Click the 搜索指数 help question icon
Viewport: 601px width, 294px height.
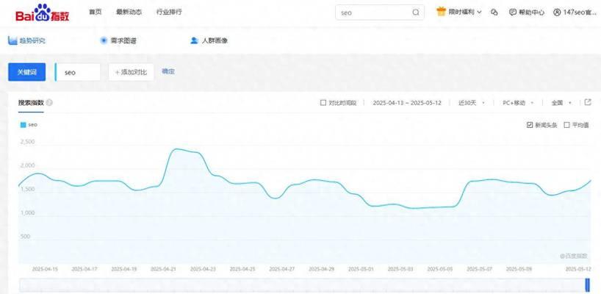click(49, 103)
